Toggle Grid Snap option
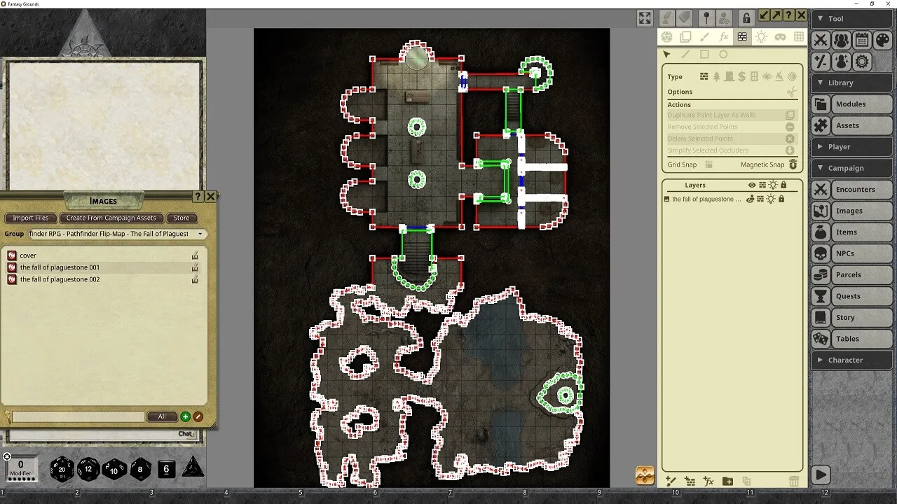 point(709,164)
